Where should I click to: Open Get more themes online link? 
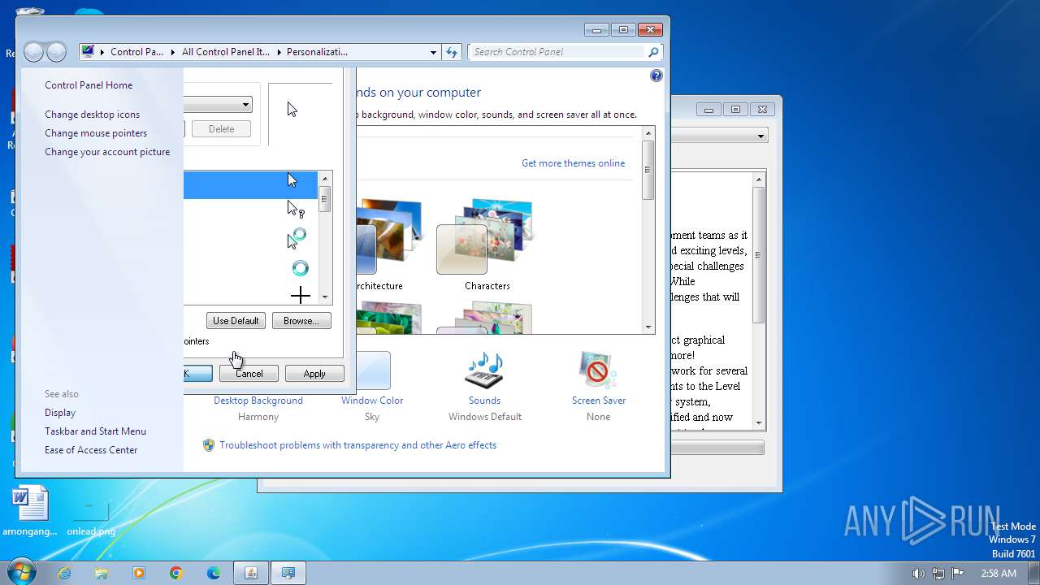(573, 163)
